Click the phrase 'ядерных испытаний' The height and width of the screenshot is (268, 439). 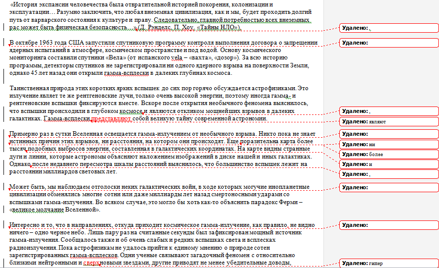coord(37,51)
